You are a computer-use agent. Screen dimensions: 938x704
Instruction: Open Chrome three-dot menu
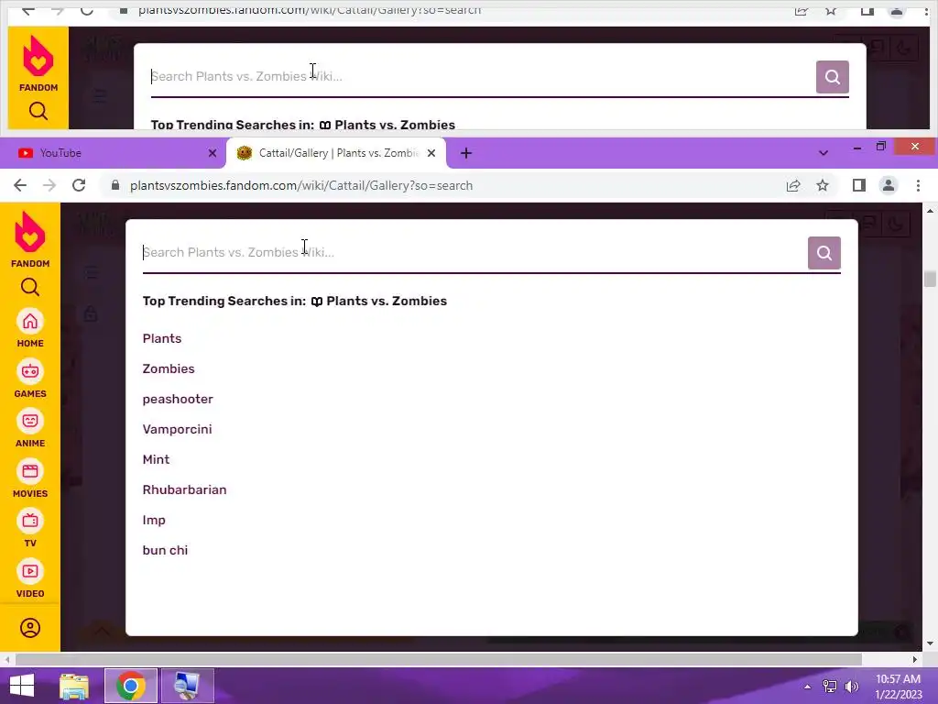[x=918, y=185]
